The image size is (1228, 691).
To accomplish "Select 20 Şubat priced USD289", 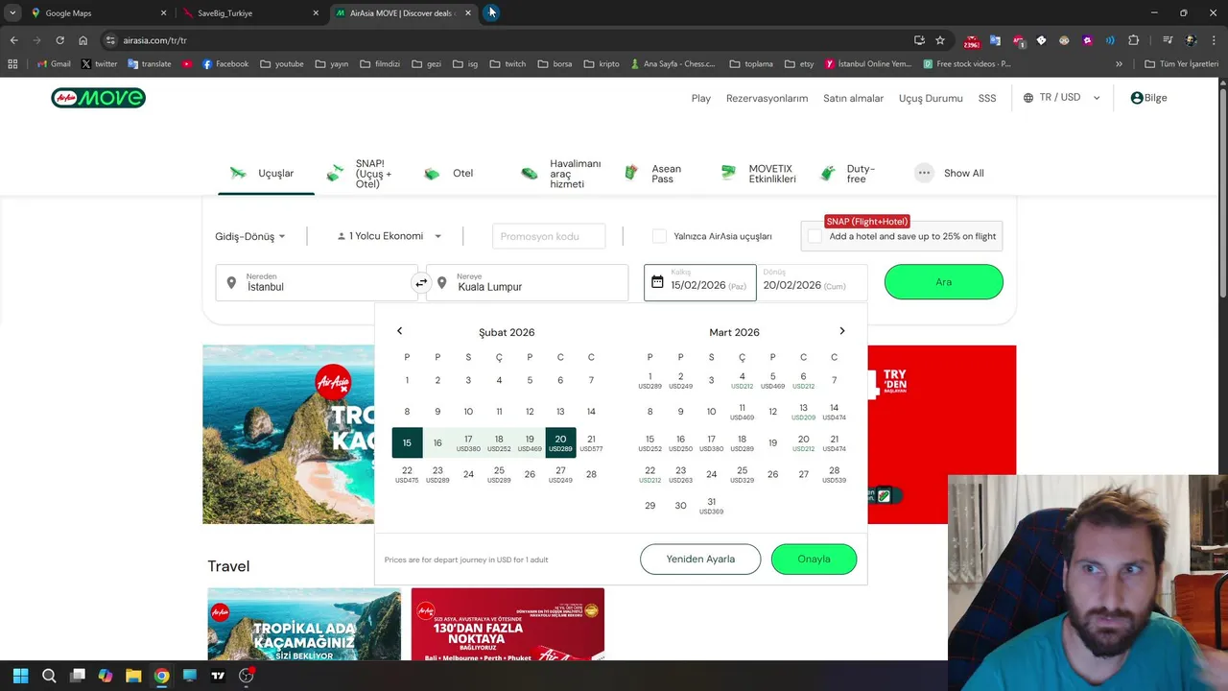I will [x=560, y=442].
